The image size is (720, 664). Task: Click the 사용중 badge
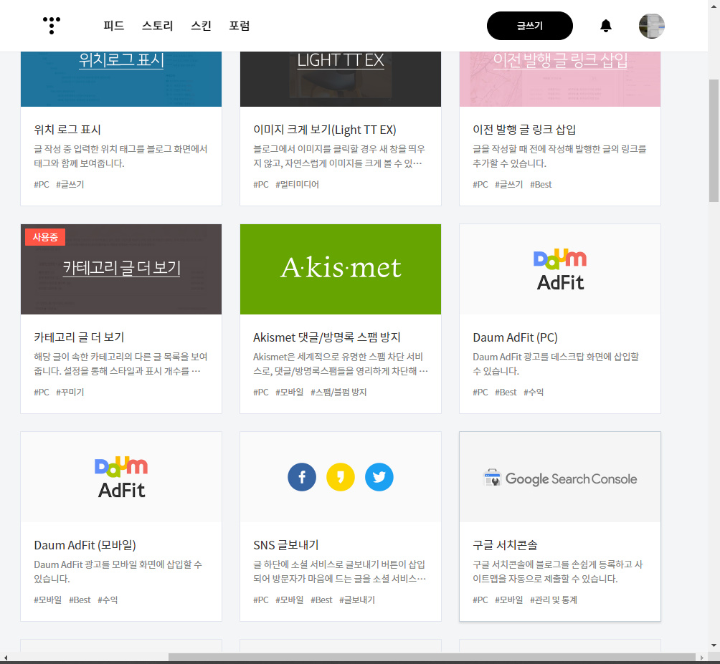(45, 237)
